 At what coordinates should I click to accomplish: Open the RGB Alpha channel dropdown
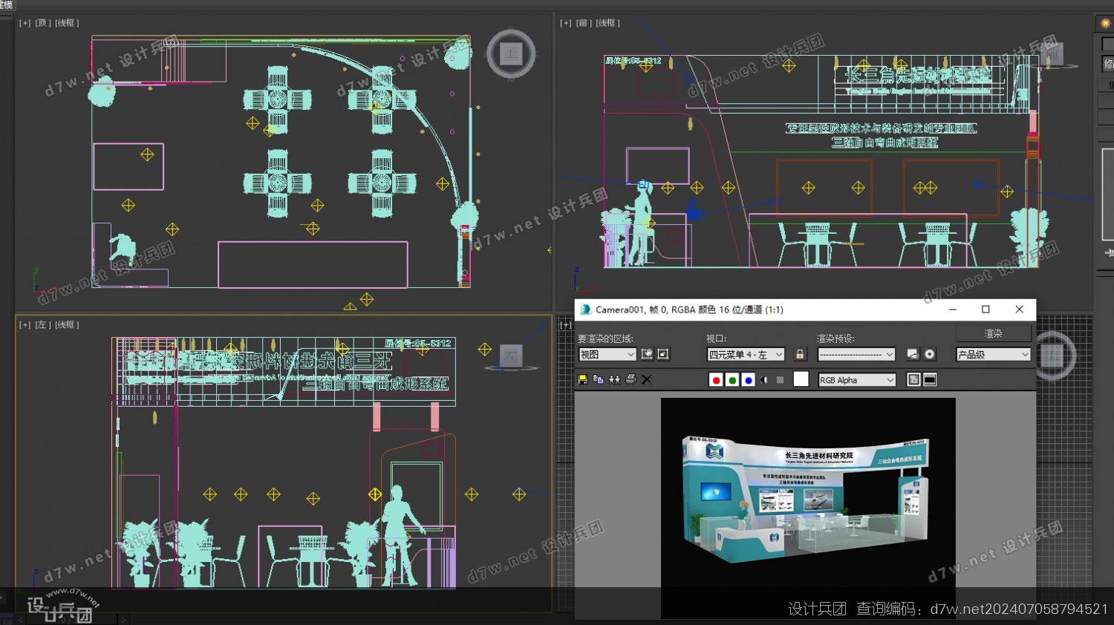[856, 380]
